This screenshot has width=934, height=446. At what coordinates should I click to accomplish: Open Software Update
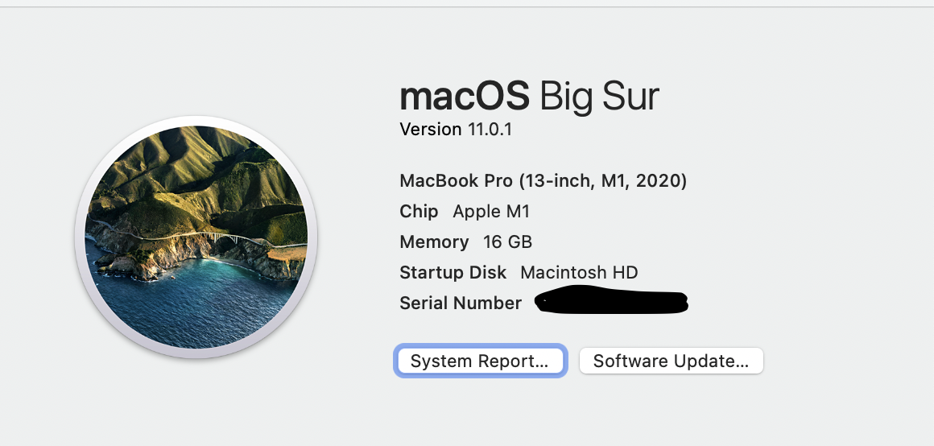point(671,361)
